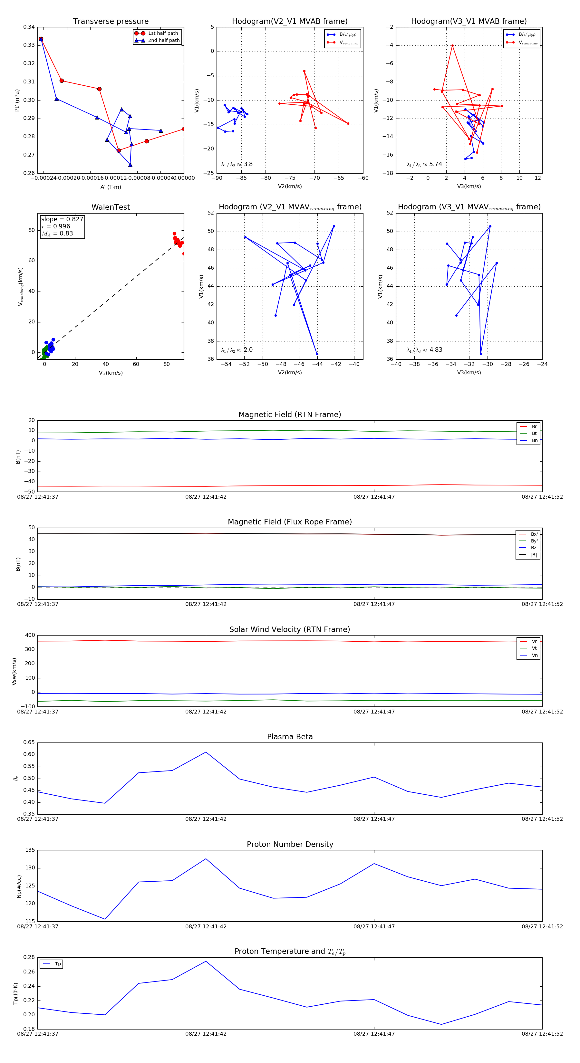The image size is (580, 1063).
Task: Select '|B|' legend entry in Flux Rope plot
Action: (528, 555)
